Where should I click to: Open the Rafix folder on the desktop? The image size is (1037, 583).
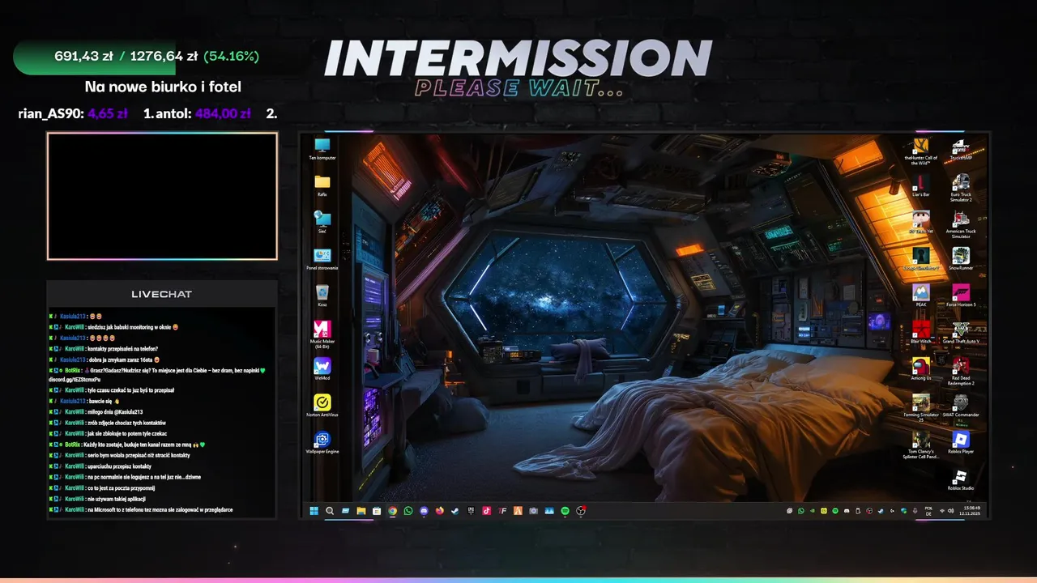[322, 185]
